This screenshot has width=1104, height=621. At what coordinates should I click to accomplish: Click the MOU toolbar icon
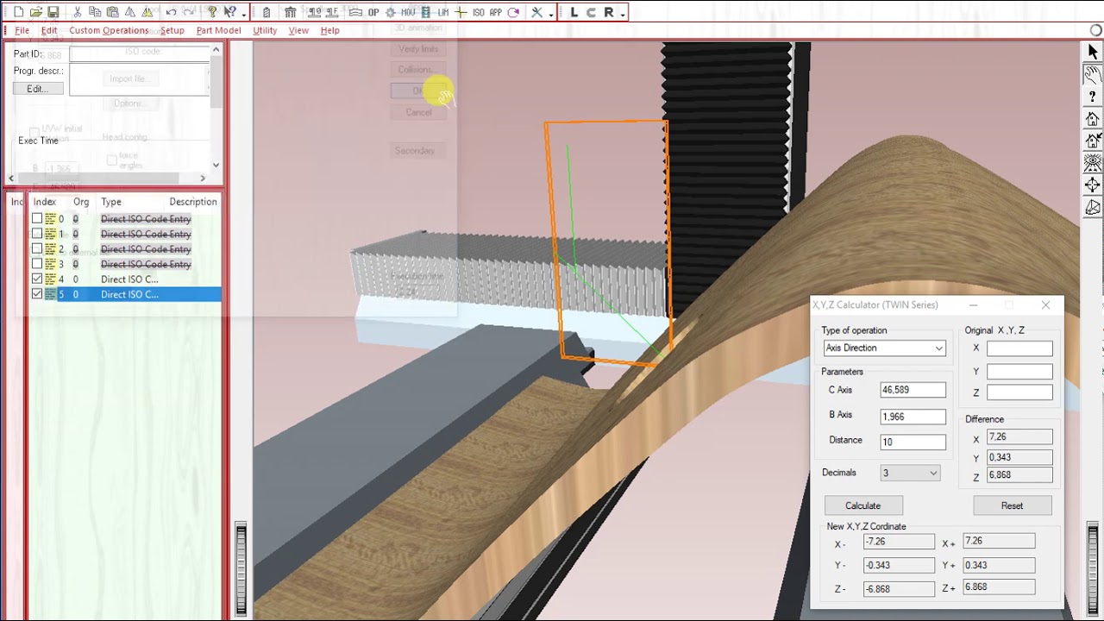[407, 12]
